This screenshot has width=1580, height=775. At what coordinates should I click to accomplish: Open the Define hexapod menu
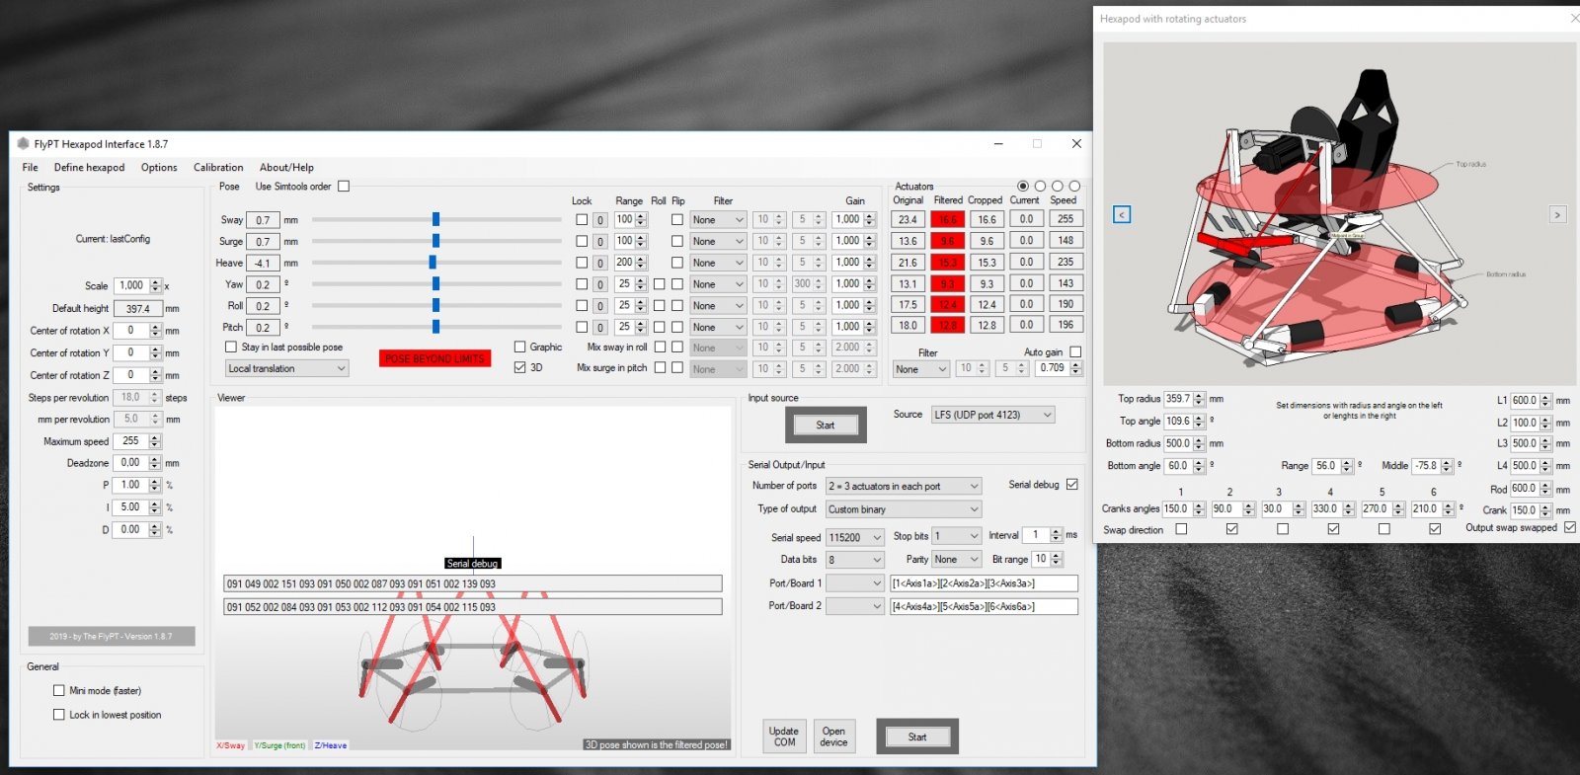click(89, 168)
